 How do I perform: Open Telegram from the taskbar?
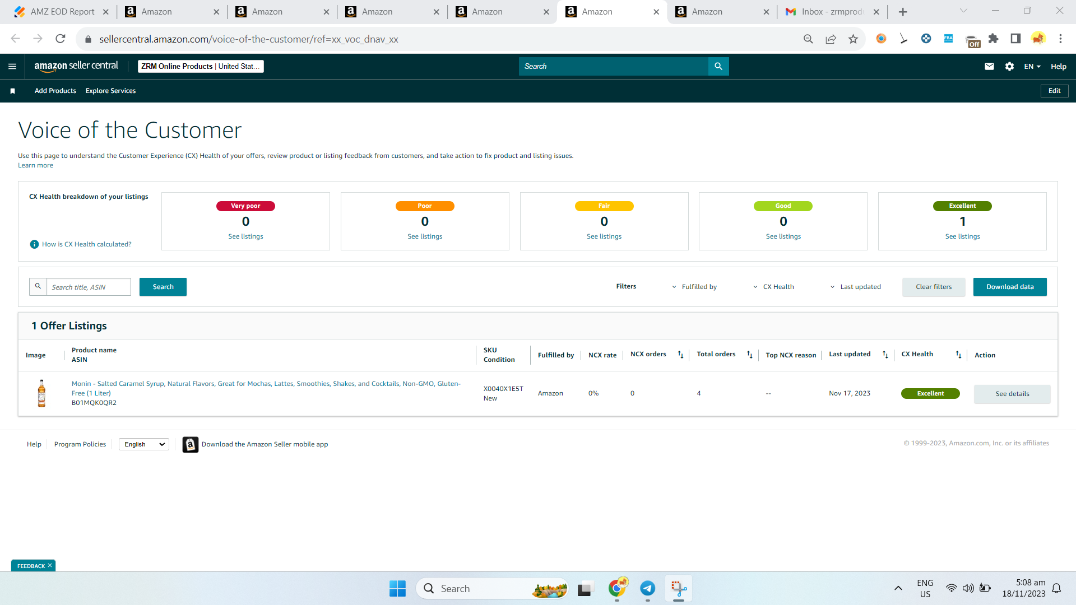648,589
